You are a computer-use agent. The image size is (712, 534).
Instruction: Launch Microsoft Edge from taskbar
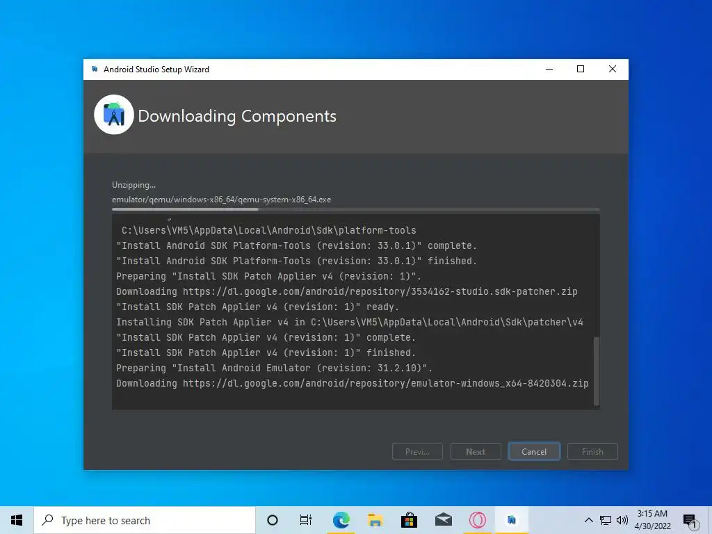[341, 520]
